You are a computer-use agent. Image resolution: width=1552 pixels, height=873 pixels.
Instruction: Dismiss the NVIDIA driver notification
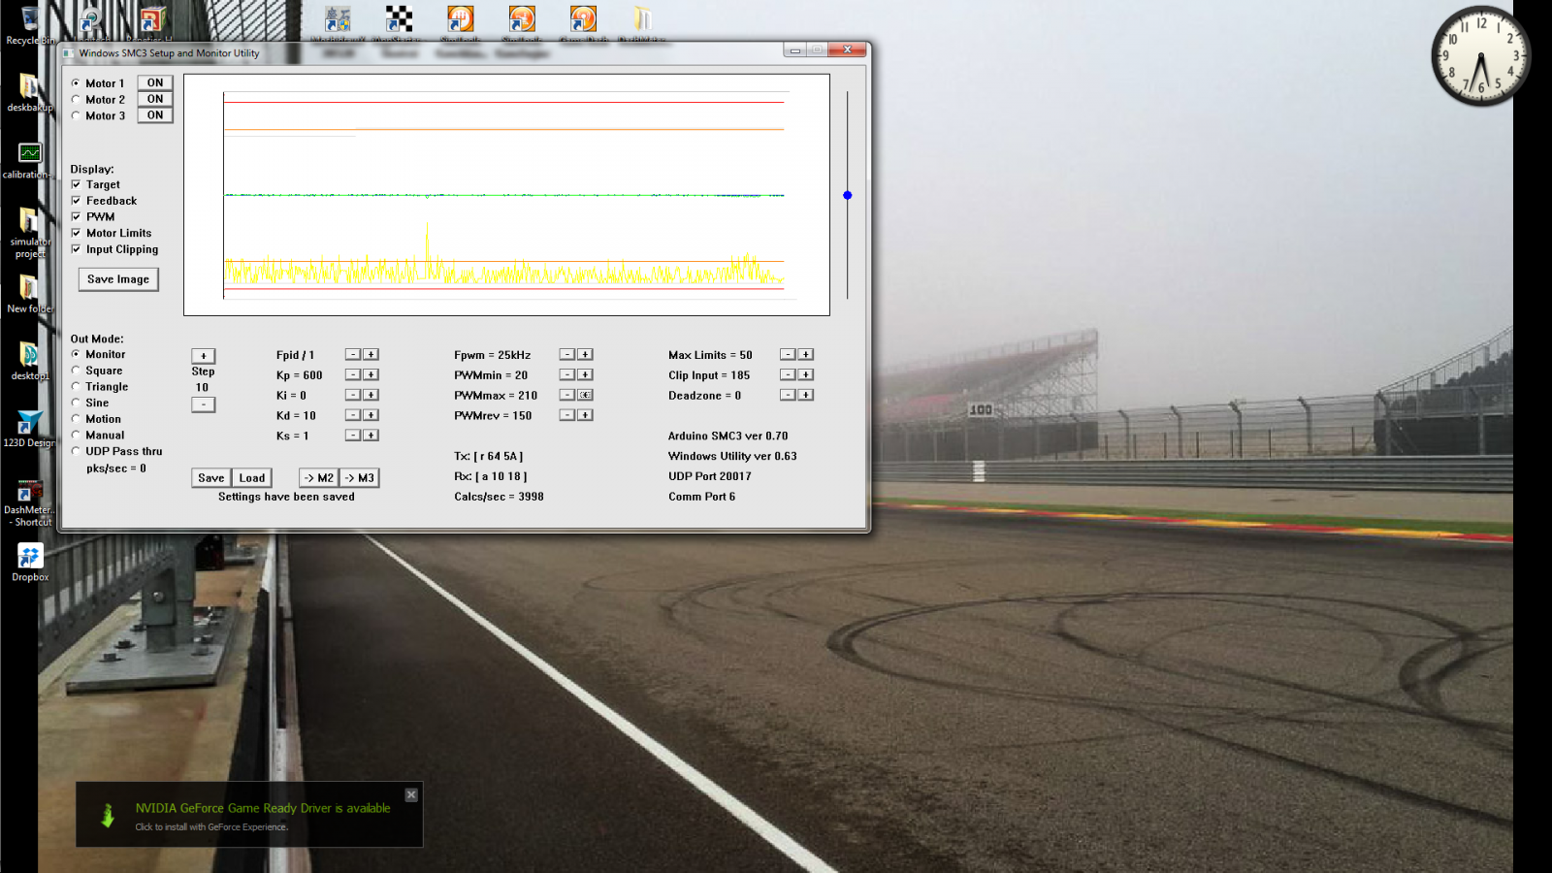[411, 794]
